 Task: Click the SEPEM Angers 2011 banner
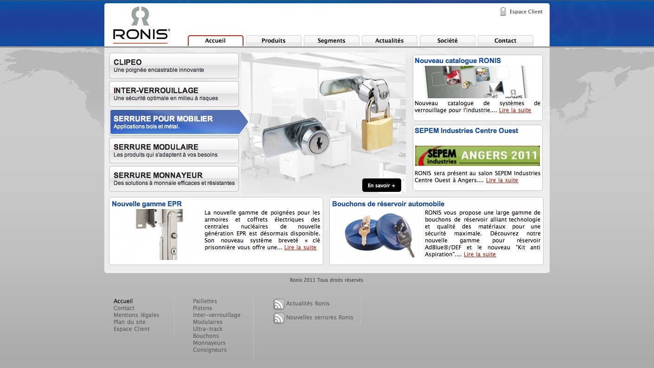point(477,156)
